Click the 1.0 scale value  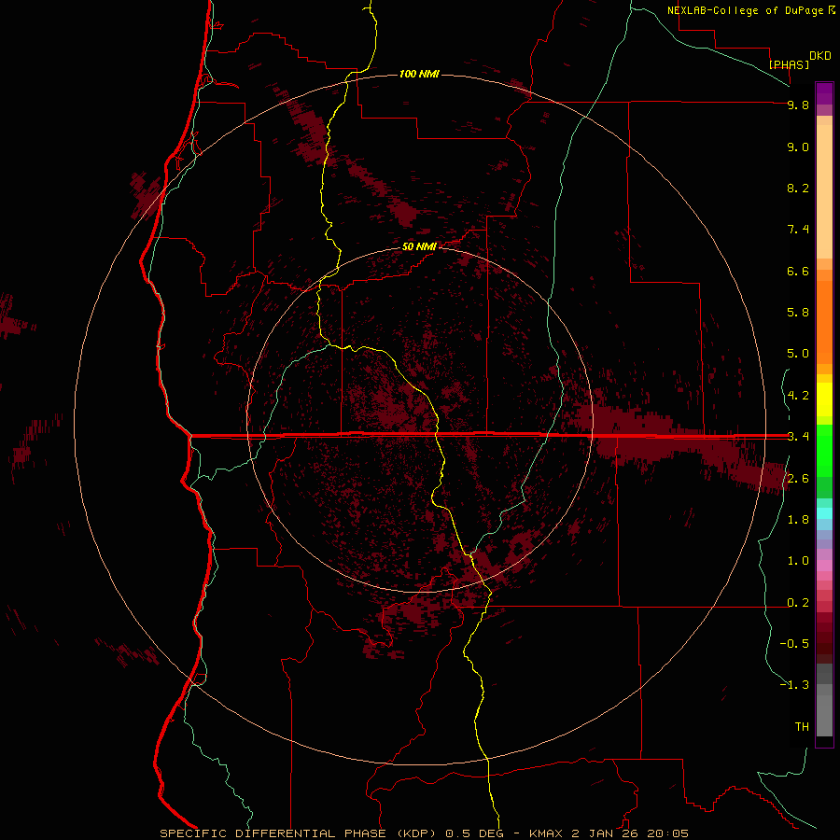coord(798,561)
